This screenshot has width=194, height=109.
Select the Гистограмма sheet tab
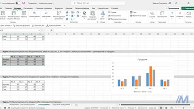click(x=44, y=104)
